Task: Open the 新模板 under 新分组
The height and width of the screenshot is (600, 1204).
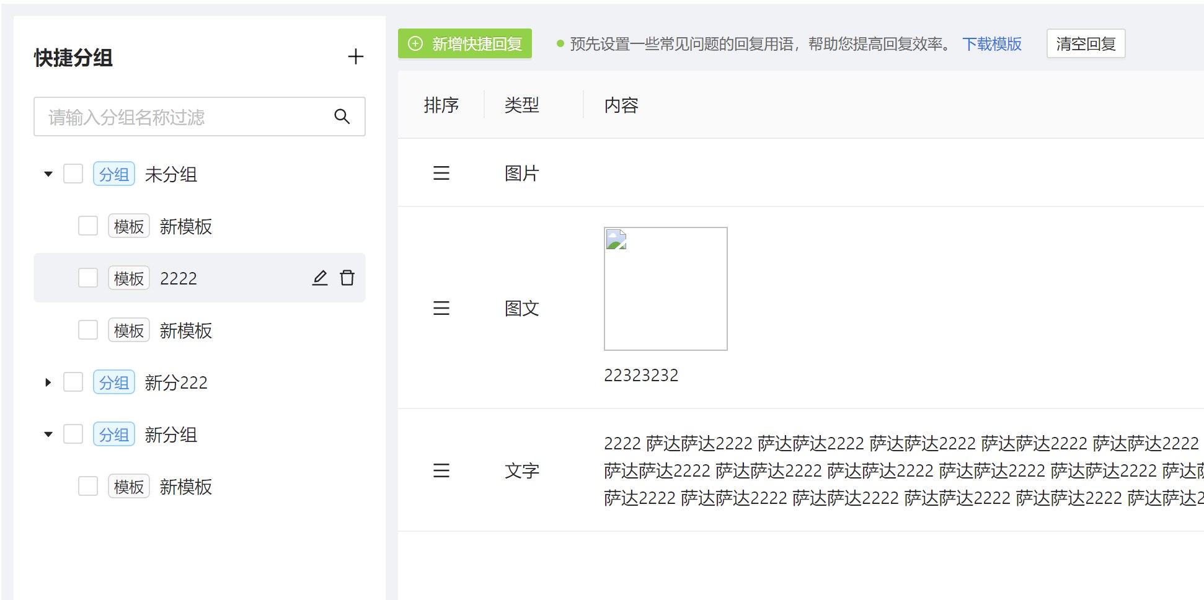Action: click(x=185, y=487)
